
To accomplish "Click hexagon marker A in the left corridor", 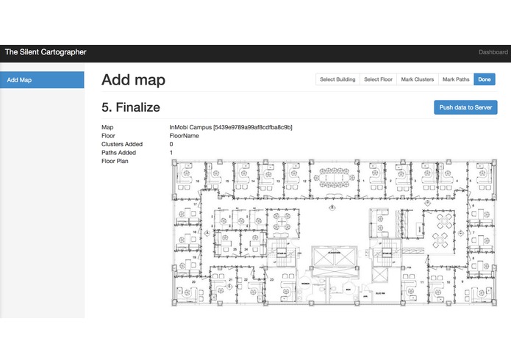I will point(207,233).
